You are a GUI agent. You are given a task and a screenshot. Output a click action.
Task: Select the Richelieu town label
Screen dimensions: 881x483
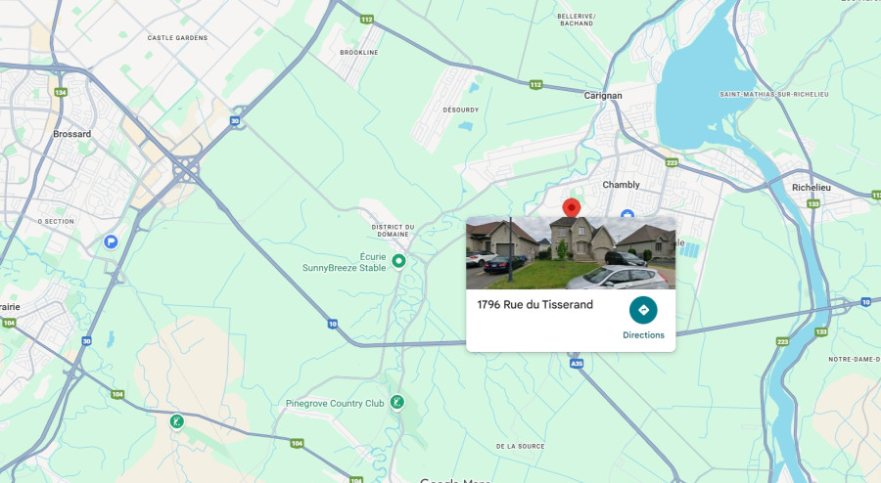(x=811, y=188)
